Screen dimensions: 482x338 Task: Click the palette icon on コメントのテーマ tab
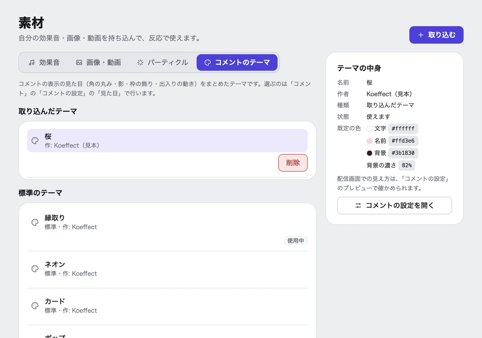[208, 63]
